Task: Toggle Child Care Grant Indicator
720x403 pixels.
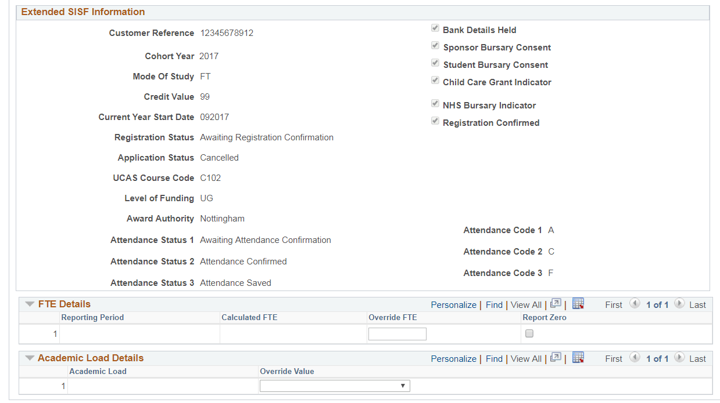Action: point(435,80)
